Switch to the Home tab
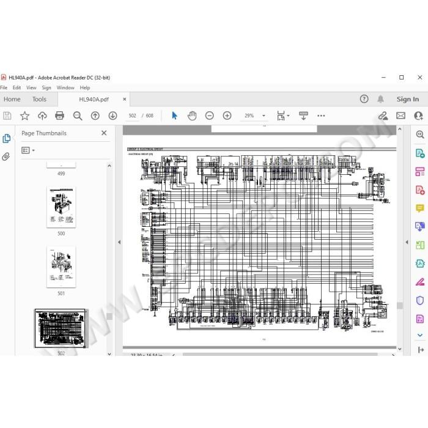 (12, 99)
